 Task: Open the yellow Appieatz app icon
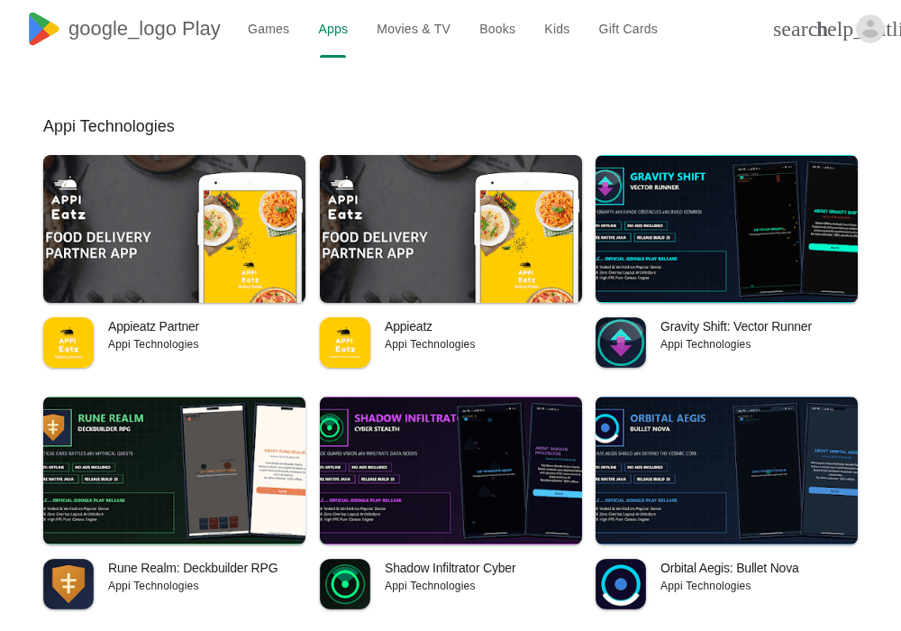[345, 343]
